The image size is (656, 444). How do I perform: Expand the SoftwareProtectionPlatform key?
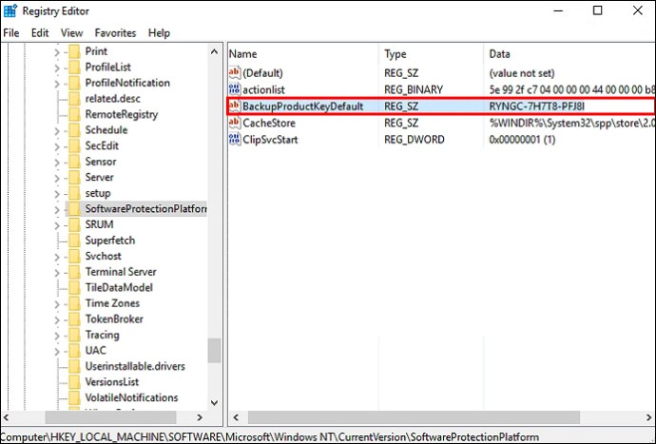click(x=57, y=210)
